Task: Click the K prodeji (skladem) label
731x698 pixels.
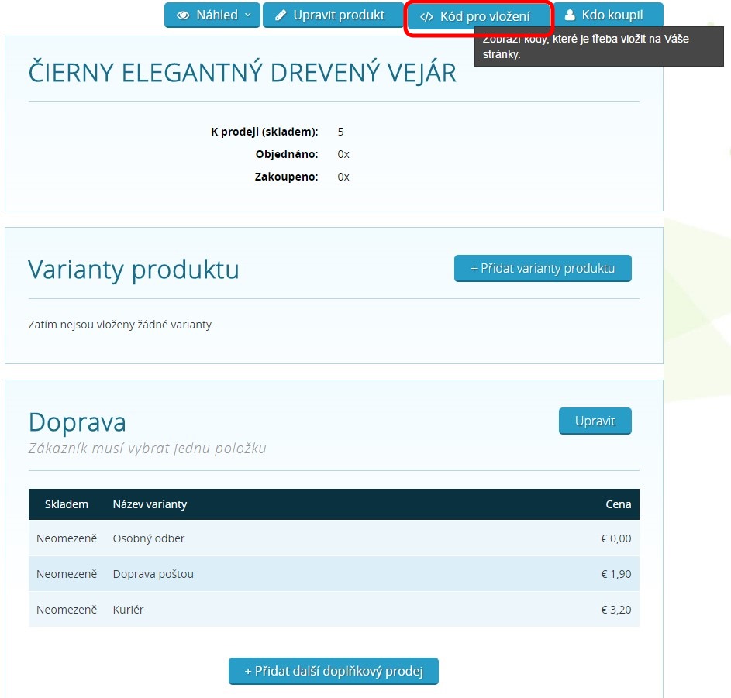Action: [264, 132]
